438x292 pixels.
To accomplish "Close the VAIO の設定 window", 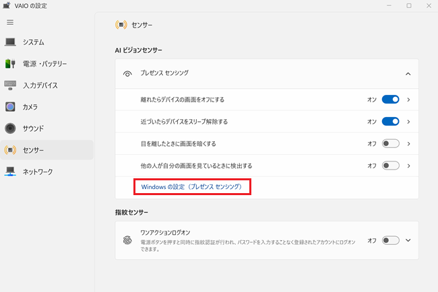I will (429, 5).
